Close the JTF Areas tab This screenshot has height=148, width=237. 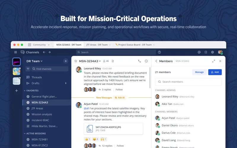point(110,45)
